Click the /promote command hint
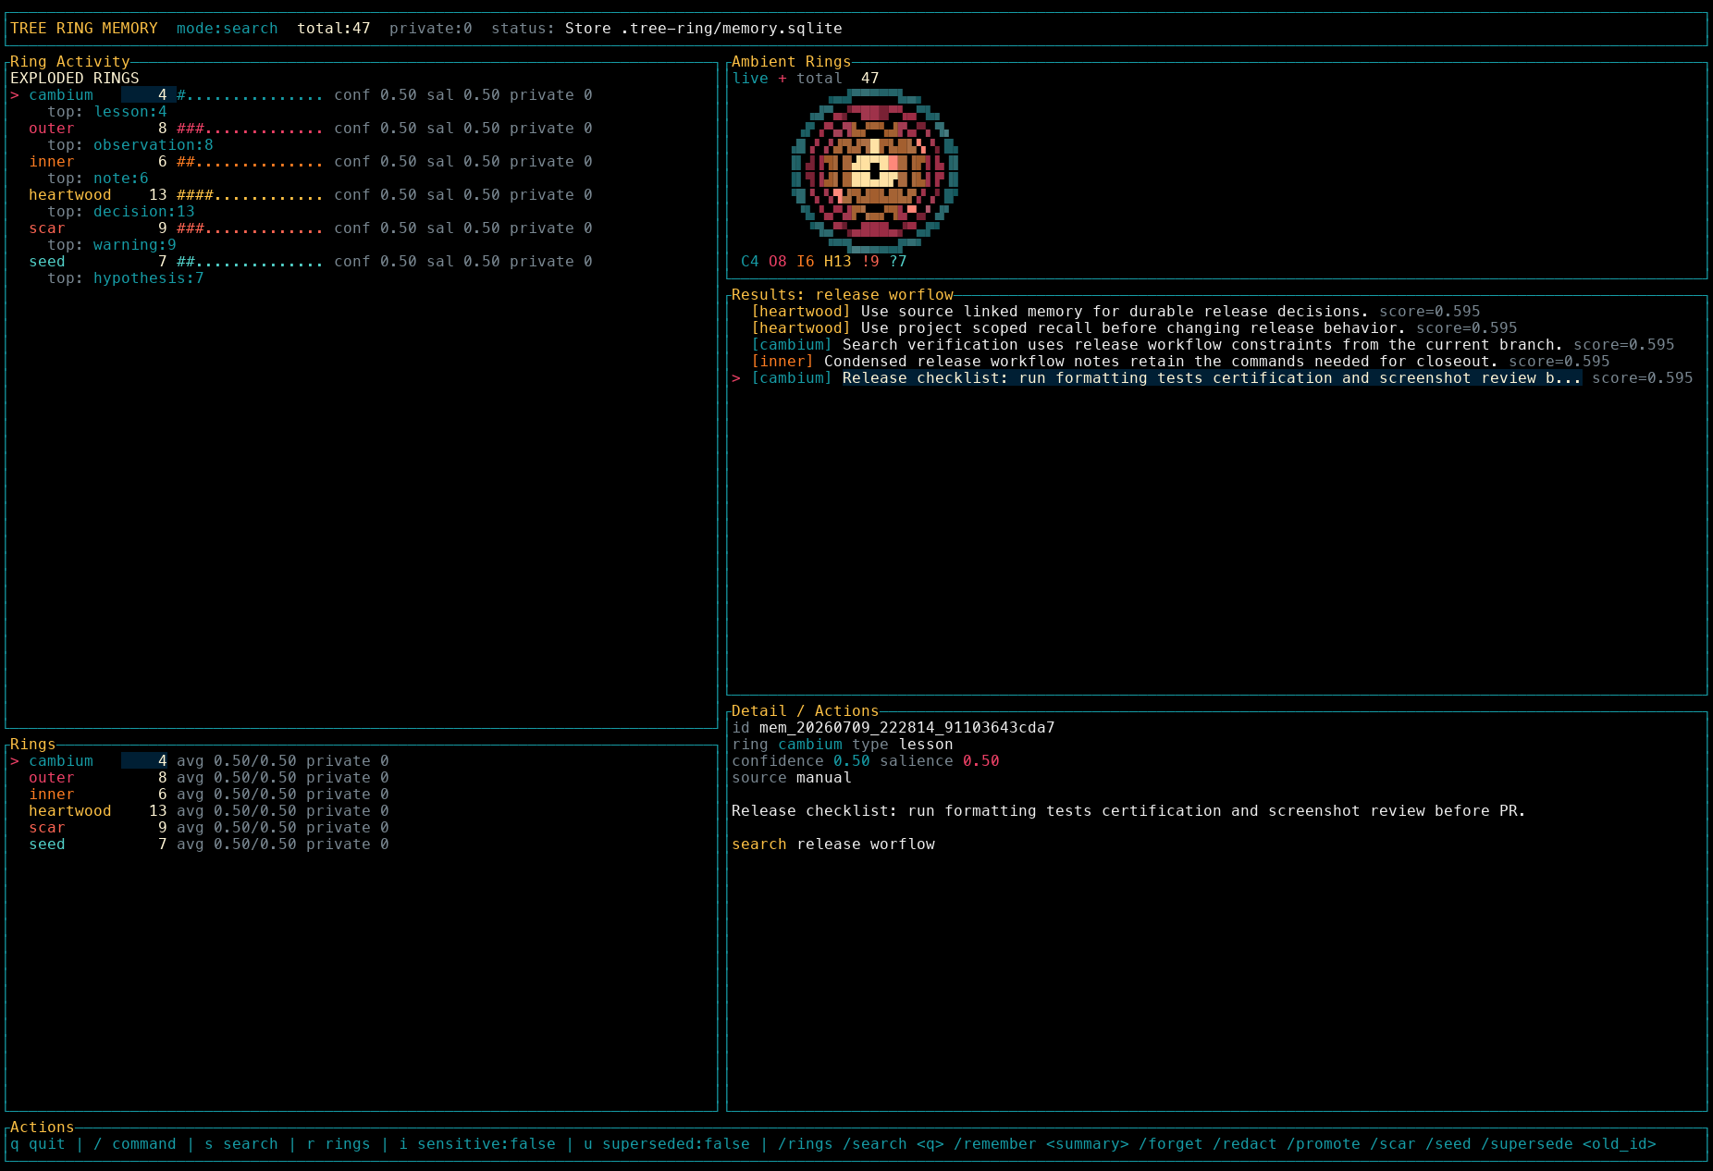Image resolution: width=1713 pixels, height=1171 pixels. [1324, 1144]
